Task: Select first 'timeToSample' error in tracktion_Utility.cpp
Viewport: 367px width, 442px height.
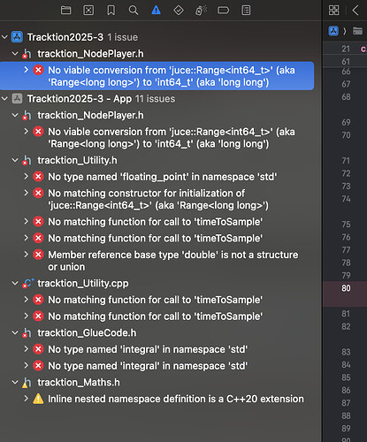Action: coord(155,300)
